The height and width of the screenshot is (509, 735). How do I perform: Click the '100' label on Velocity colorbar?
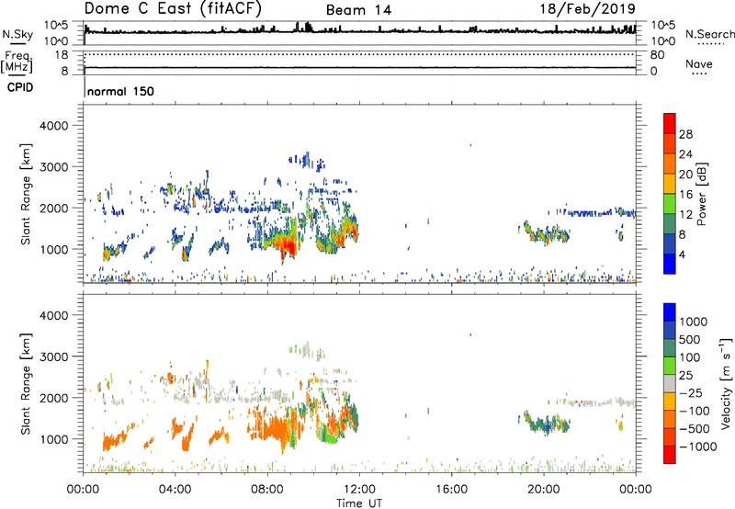pyautogui.click(x=690, y=357)
